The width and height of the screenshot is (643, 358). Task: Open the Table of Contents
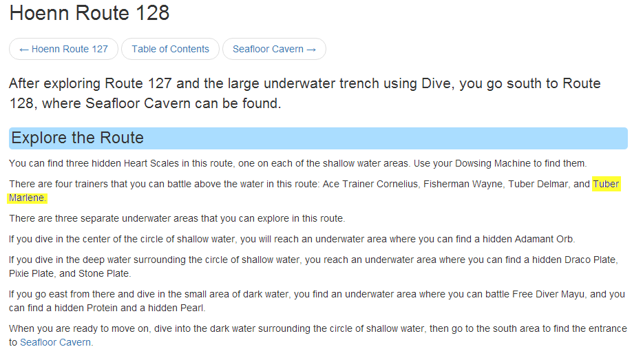point(170,49)
